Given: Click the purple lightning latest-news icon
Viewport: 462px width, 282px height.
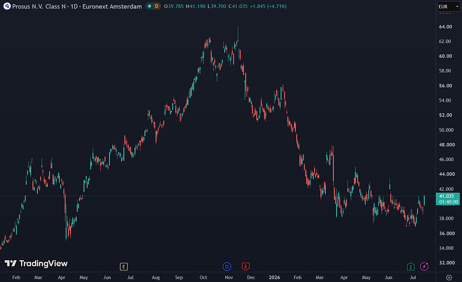Looking at the screenshot, I should coord(424,267).
